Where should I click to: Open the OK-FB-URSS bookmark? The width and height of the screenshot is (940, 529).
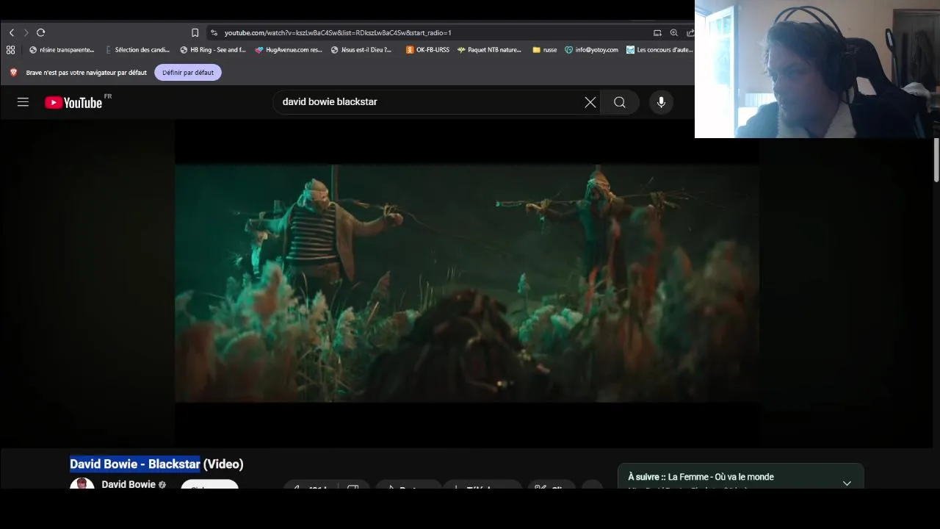pos(427,50)
